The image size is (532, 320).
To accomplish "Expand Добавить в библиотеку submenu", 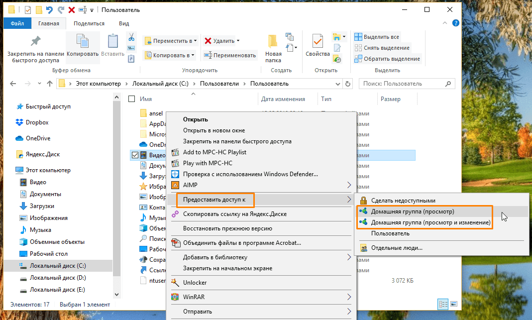I will 349,257.
